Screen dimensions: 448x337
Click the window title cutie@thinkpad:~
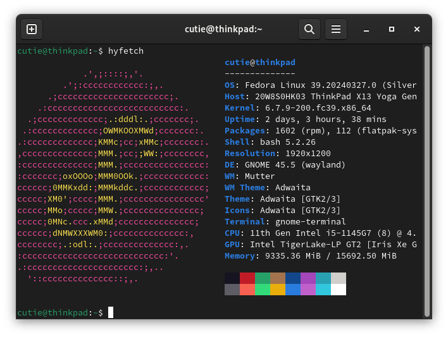tap(223, 29)
